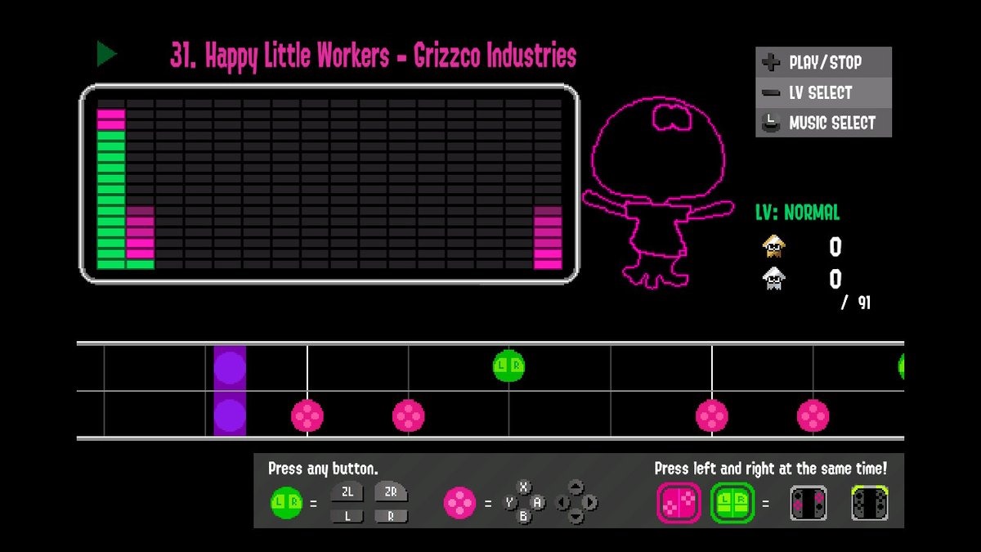
Task: Click the audio equalizer visualizer panel
Action: point(329,184)
